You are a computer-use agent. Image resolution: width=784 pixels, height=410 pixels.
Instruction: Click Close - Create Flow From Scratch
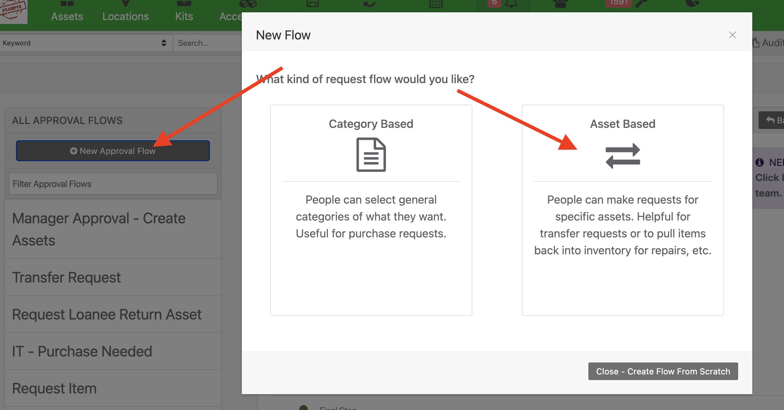(x=663, y=371)
